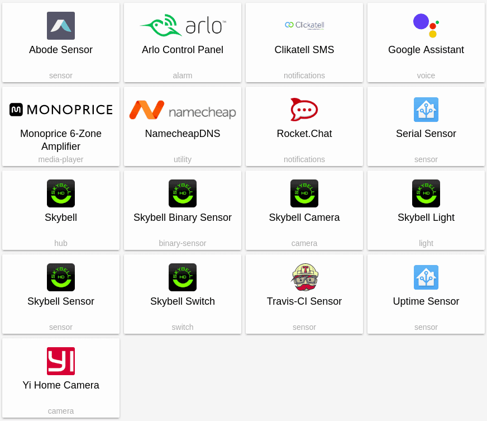Select the Skybell hub doorbell icon
This screenshot has width=487, height=421.
(61, 193)
